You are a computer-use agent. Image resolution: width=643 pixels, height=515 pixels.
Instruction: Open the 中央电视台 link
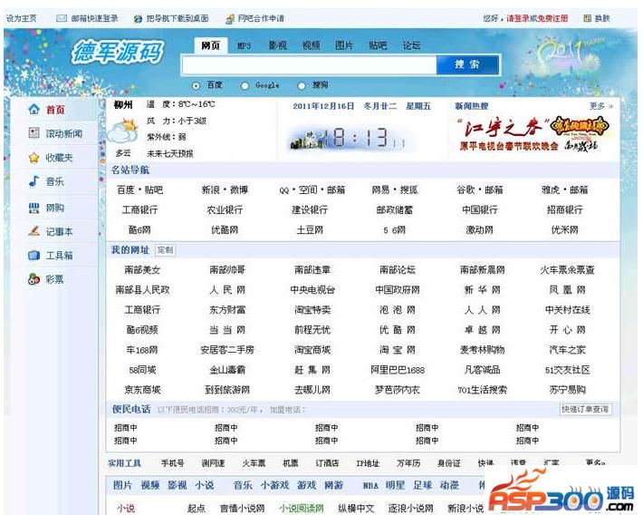[x=312, y=290]
